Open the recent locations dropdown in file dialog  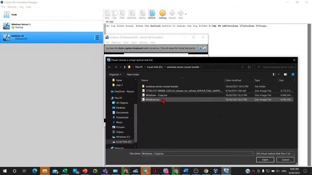click(120, 67)
